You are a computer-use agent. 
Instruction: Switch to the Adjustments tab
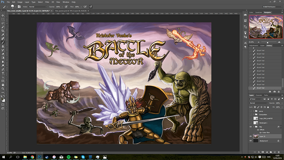click(254, 46)
